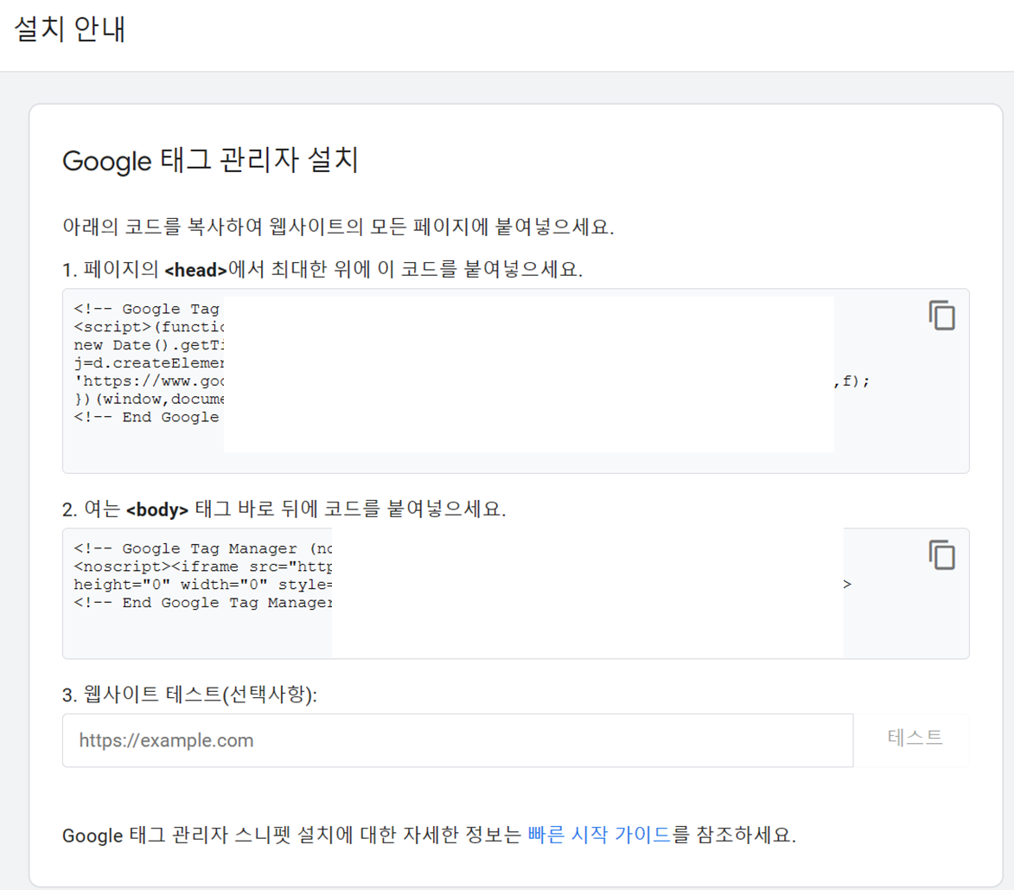Click the step 1 <head> instruction text
Image resolution: width=1014 pixels, height=890 pixels.
coord(322,269)
